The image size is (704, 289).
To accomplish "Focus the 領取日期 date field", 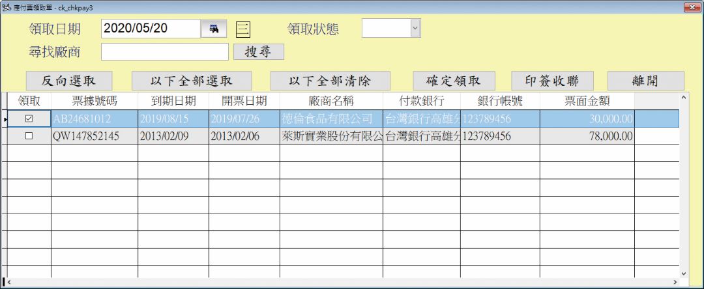I will pyautogui.click(x=151, y=29).
